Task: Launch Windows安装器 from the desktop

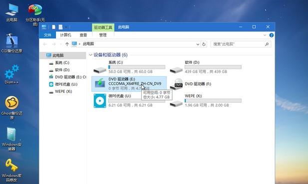Action: pyautogui.click(x=11, y=134)
